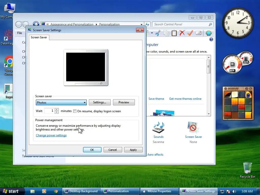Select the Screen Saver tab

39,37
